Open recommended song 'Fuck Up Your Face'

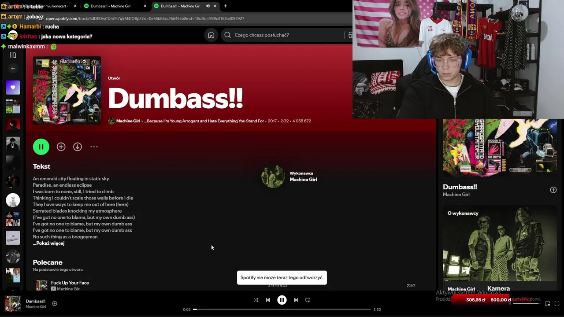[x=70, y=283]
